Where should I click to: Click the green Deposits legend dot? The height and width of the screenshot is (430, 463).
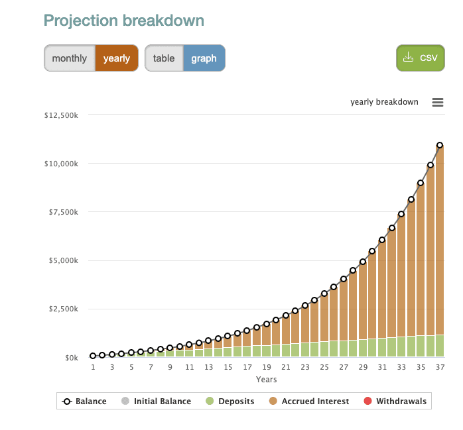pos(210,402)
